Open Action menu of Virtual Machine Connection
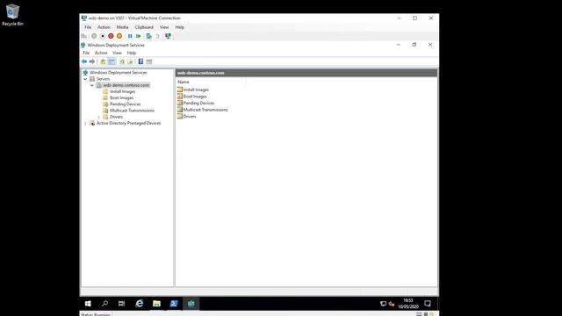This screenshot has height=316, width=562. coord(104,27)
